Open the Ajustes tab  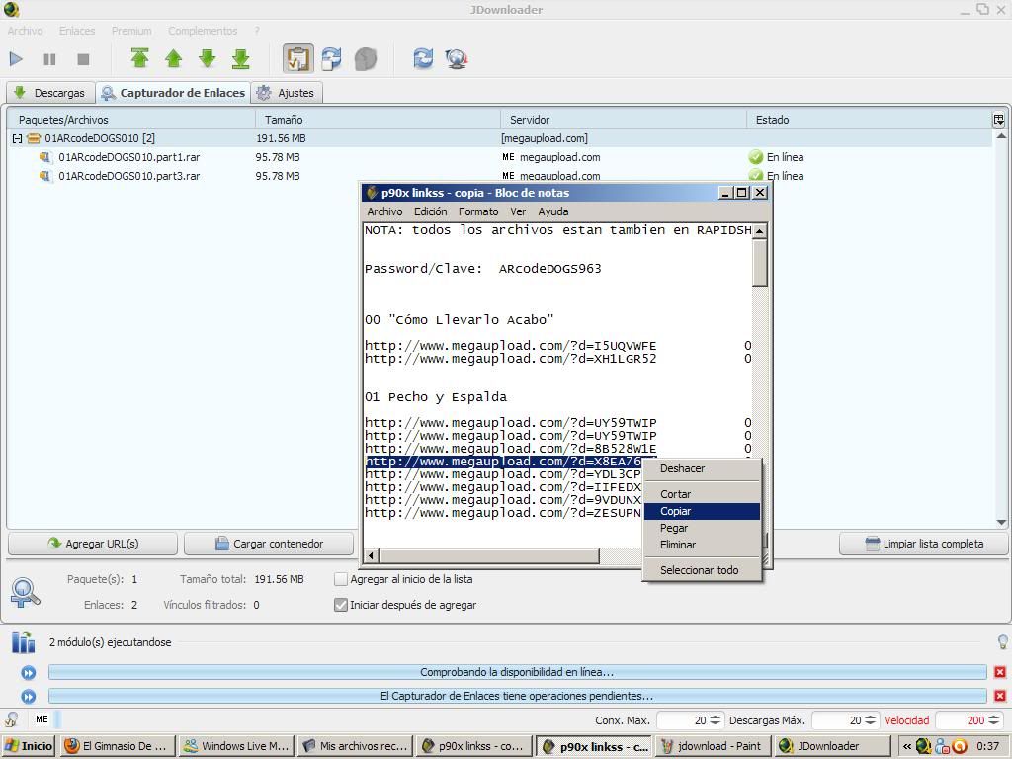click(287, 93)
